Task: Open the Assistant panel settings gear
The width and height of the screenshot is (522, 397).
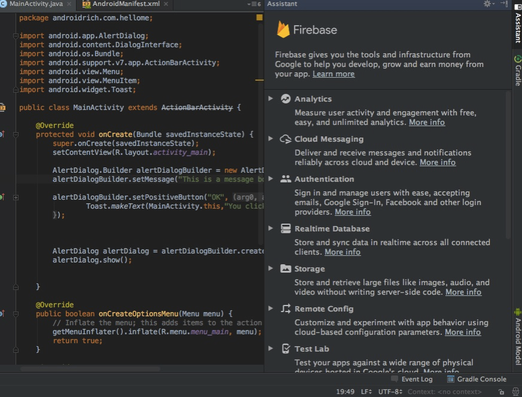Action: pos(488,4)
